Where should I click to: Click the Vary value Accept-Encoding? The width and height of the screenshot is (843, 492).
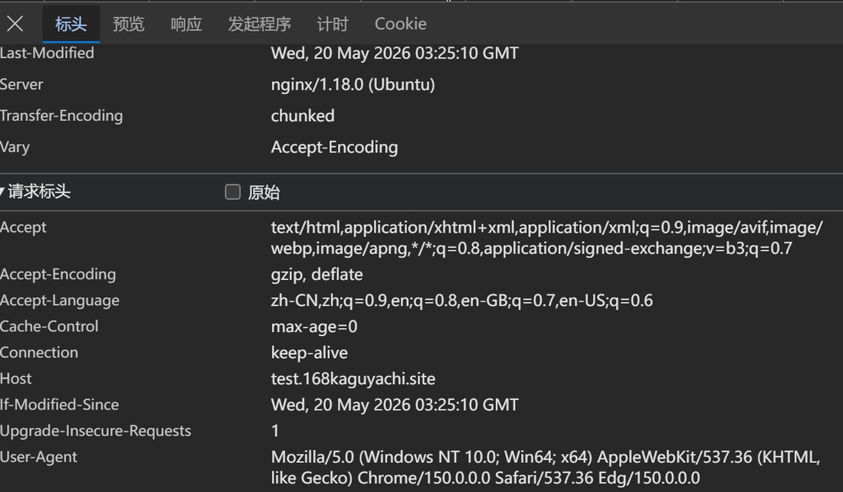point(334,148)
